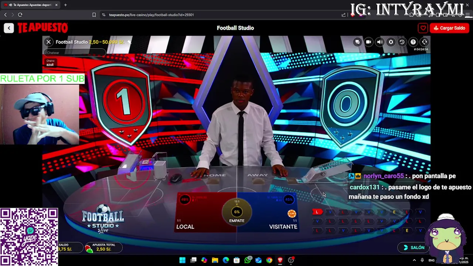Image resolution: width=473 pixels, height=266 pixels.
Task: Click the Te Apuesto logo
Action: [43, 28]
